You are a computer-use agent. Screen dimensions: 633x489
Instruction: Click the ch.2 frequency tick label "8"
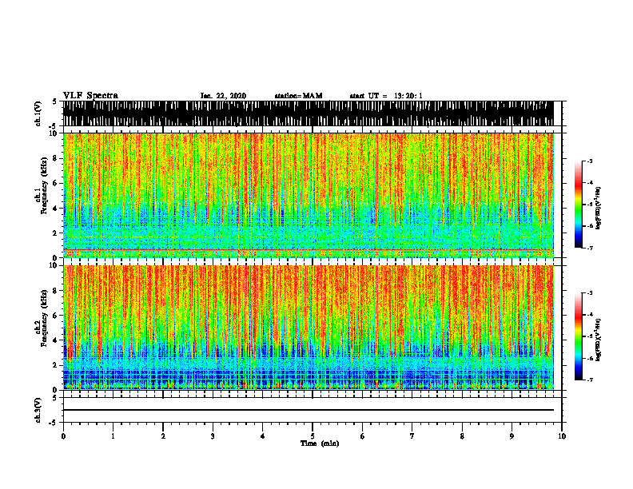click(56, 291)
